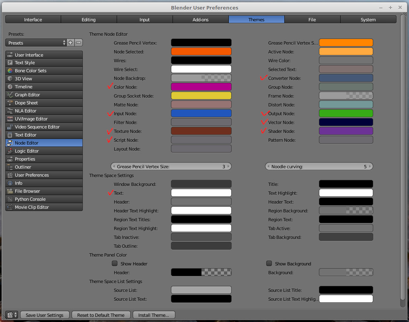Click the Bone Color Sets color wheel icon
This screenshot has width=409, height=322.
click(10, 71)
